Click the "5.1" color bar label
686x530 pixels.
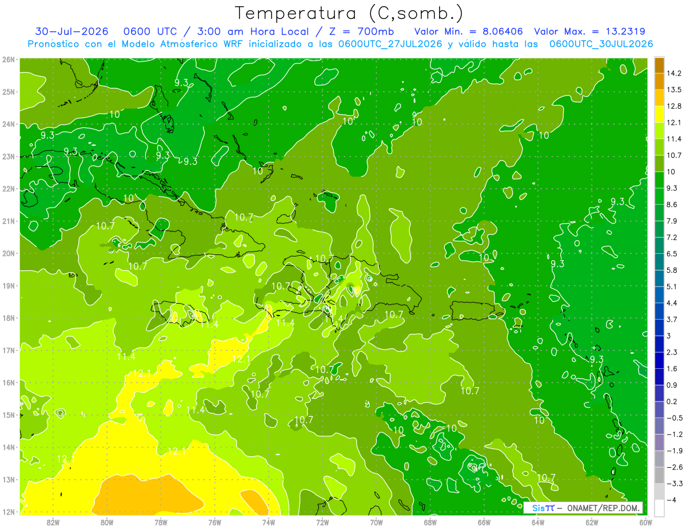coord(672,286)
